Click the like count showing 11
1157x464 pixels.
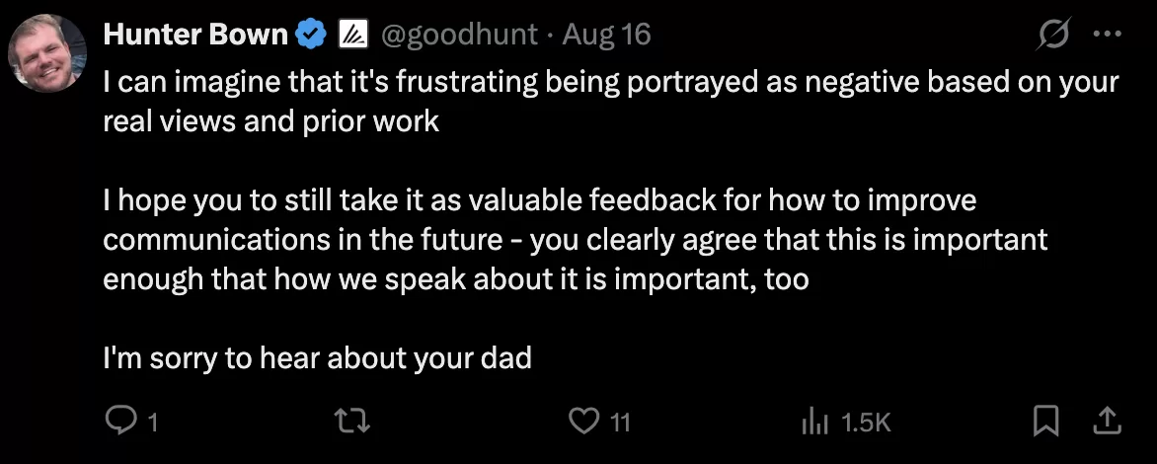point(621,423)
